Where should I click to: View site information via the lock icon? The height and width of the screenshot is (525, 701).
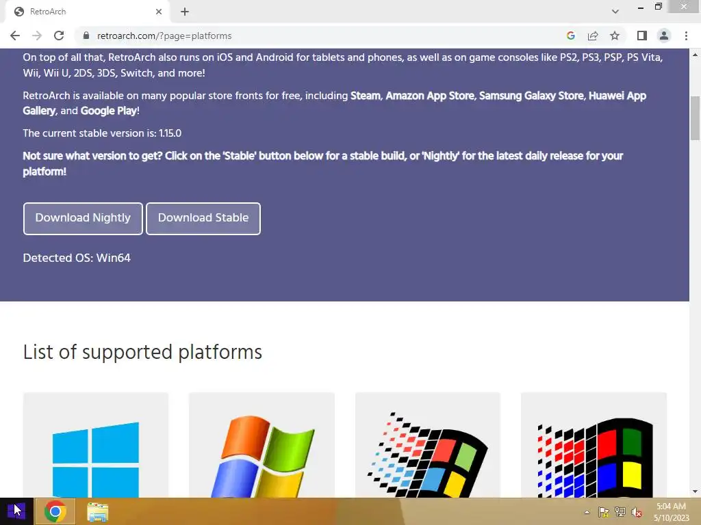[86, 36]
